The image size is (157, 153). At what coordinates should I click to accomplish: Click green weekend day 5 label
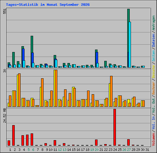pos(29,150)
